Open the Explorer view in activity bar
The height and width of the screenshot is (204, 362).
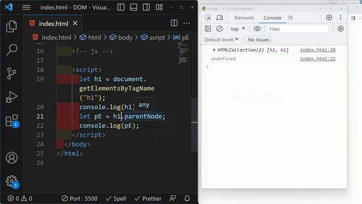[11, 27]
